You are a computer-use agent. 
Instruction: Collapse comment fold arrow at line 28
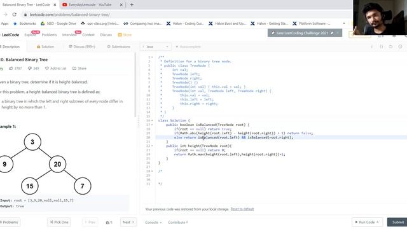click(152, 171)
